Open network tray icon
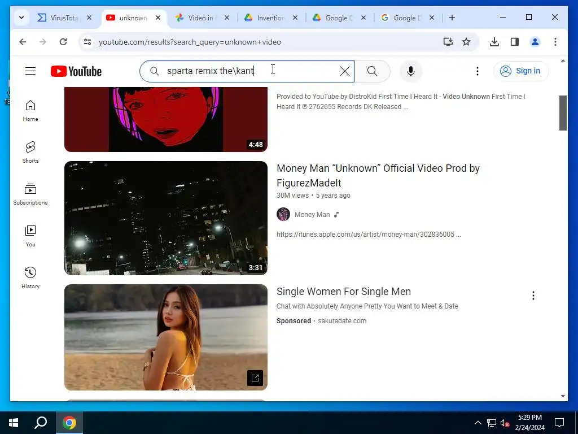Image resolution: width=578 pixels, height=434 pixels. click(492, 423)
